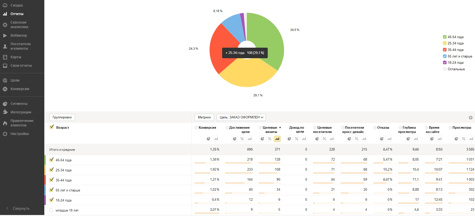Show pie chart for Глубина просмотра
475x216 pixels.
(x=408, y=139)
